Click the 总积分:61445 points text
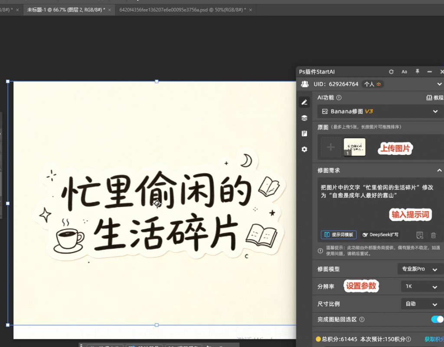 click(340, 339)
